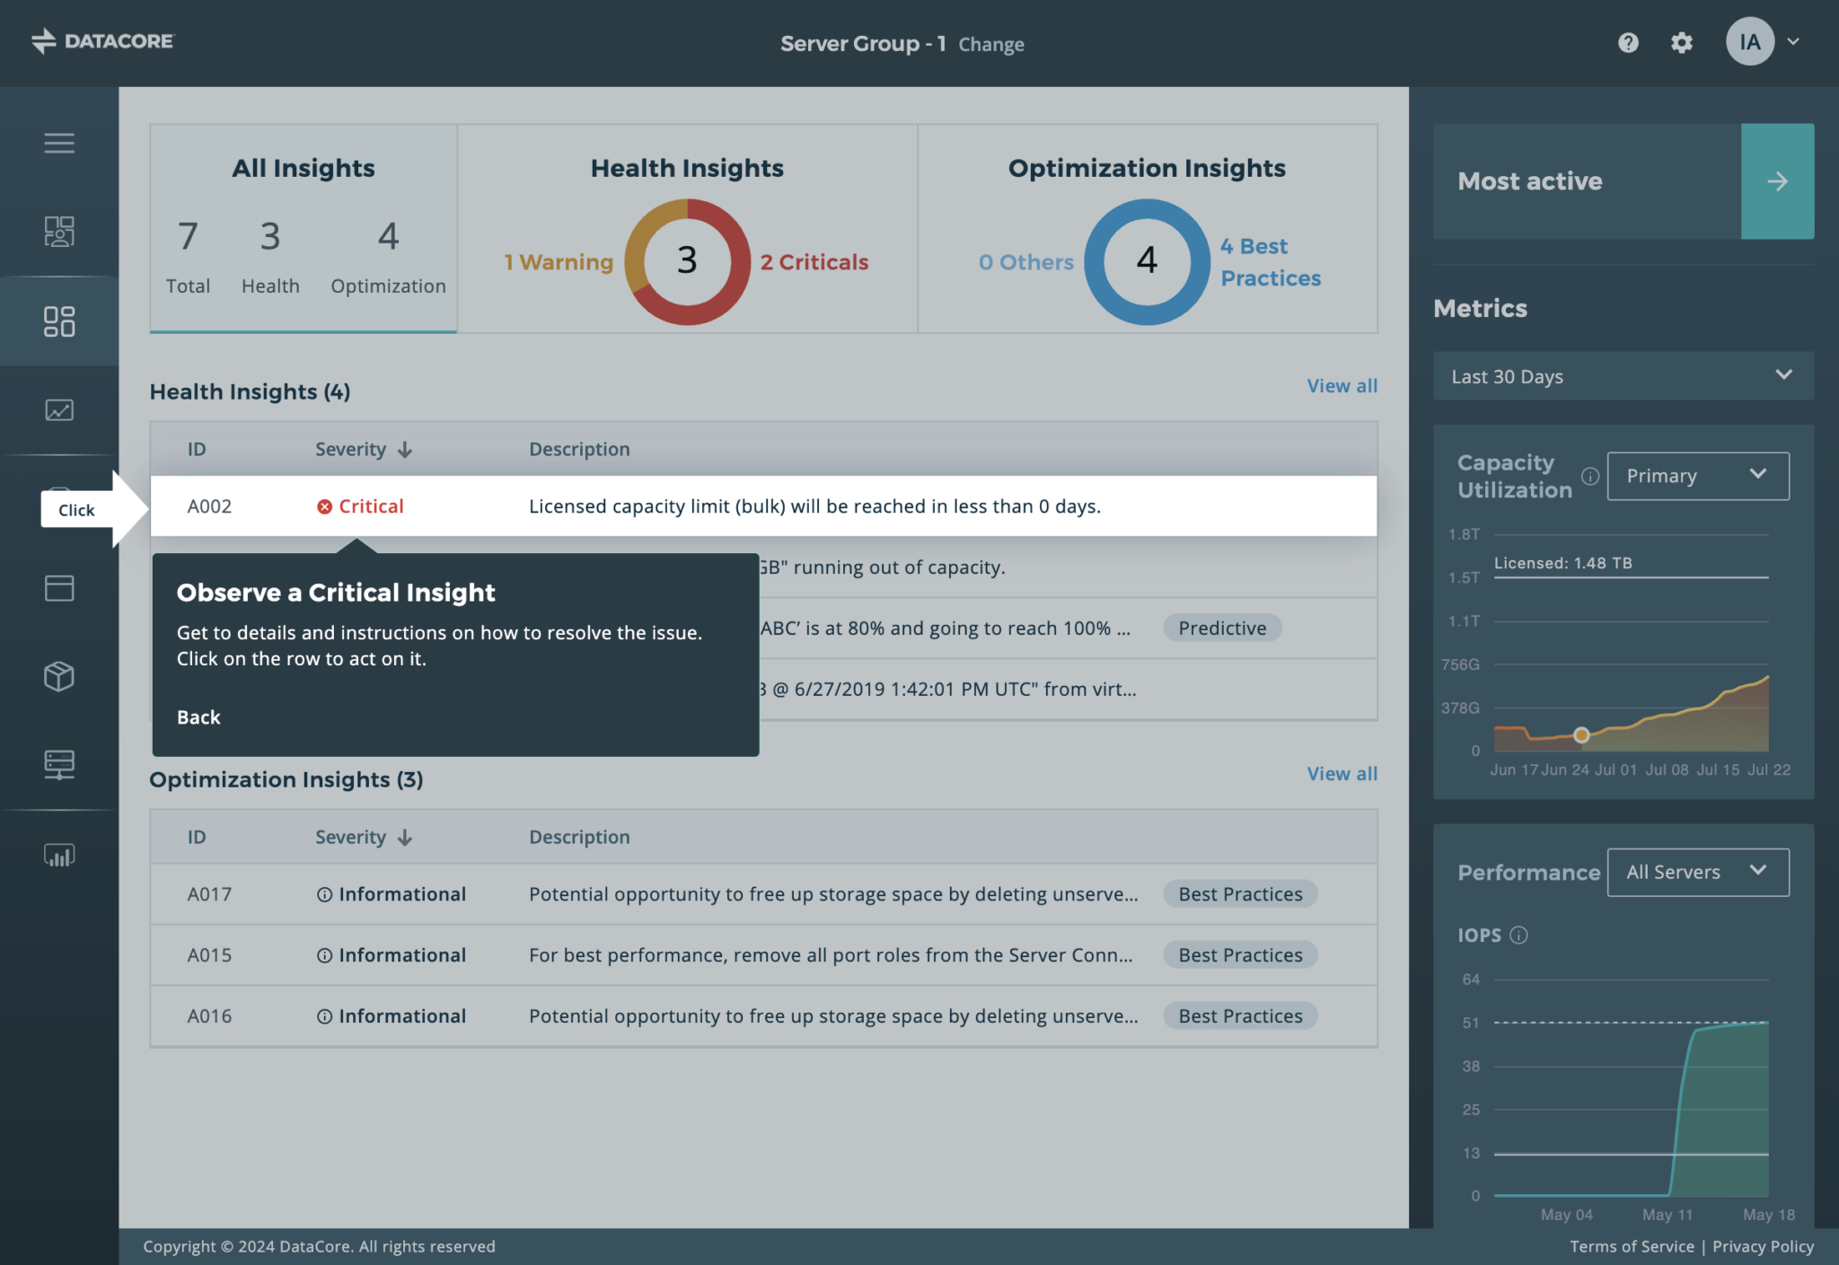The height and width of the screenshot is (1265, 1839).
Task: Click the Capacity Utilization info icon
Action: (x=1590, y=477)
